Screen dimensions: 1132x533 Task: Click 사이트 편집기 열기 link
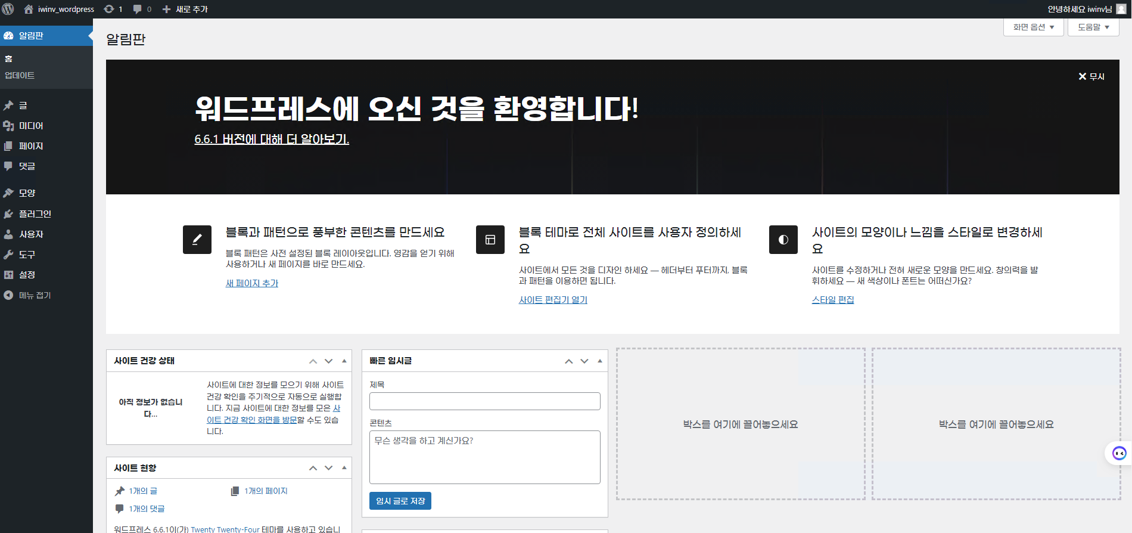coord(553,300)
